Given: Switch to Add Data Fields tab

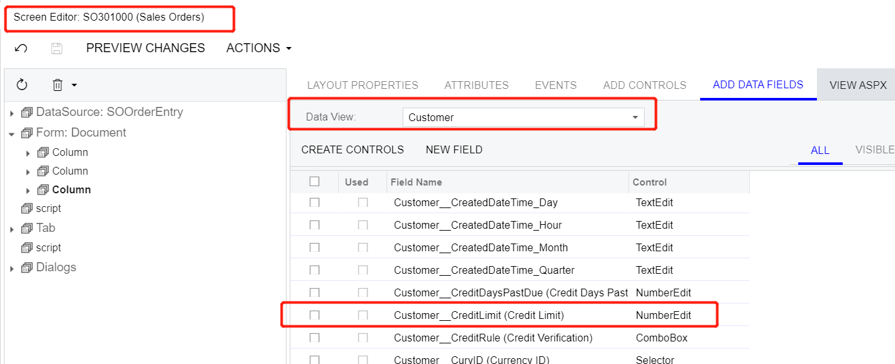Looking at the screenshot, I should click(x=758, y=85).
